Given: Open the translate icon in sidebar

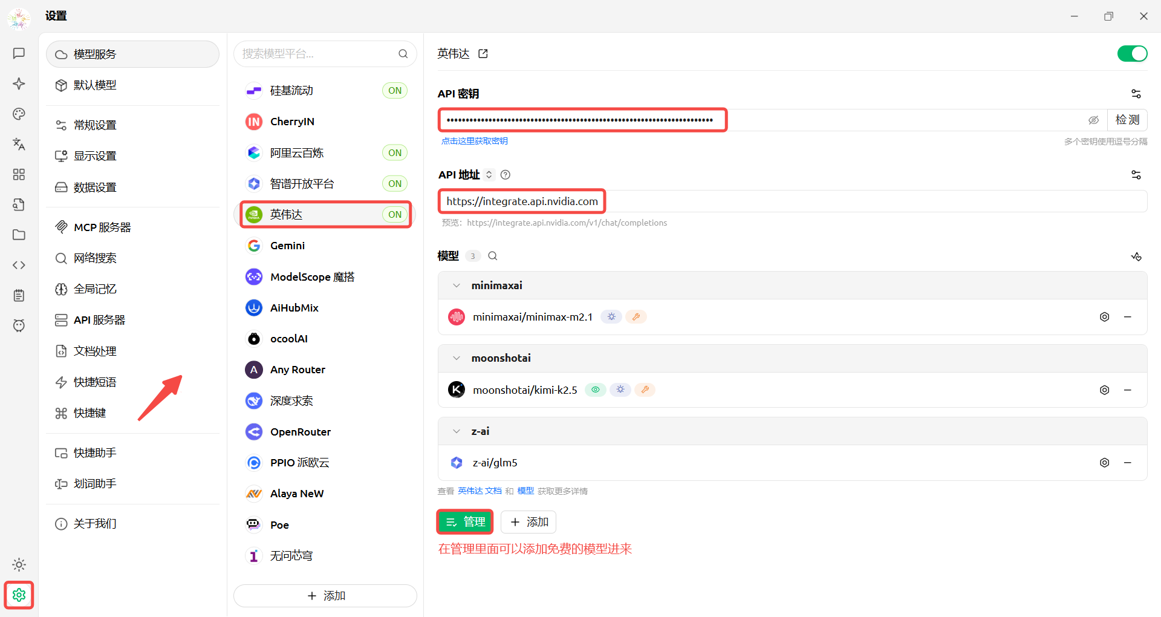Looking at the screenshot, I should tap(19, 144).
